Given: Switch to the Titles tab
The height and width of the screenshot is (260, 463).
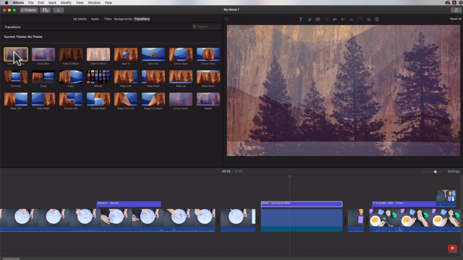Looking at the screenshot, I should [108, 19].
